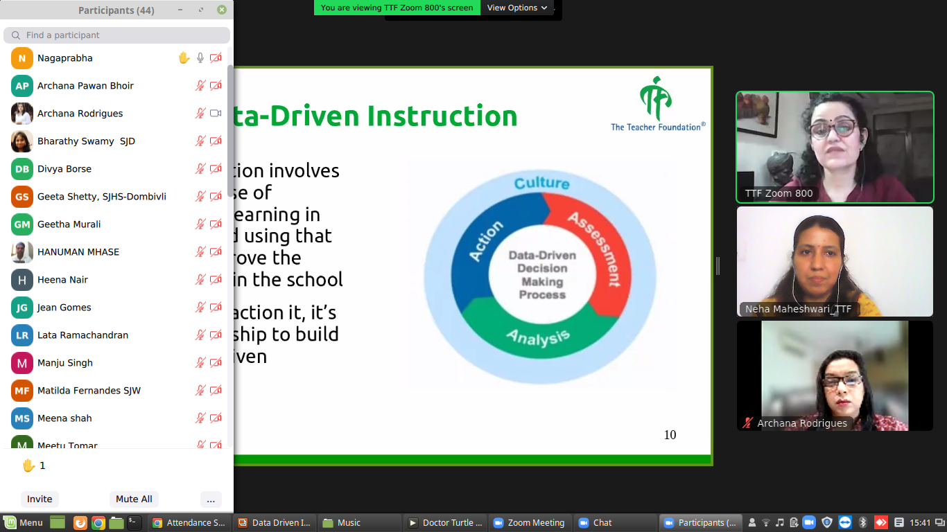Open the View Options dropdown
This screenshot has width=947, height=532.
(516, 8)
